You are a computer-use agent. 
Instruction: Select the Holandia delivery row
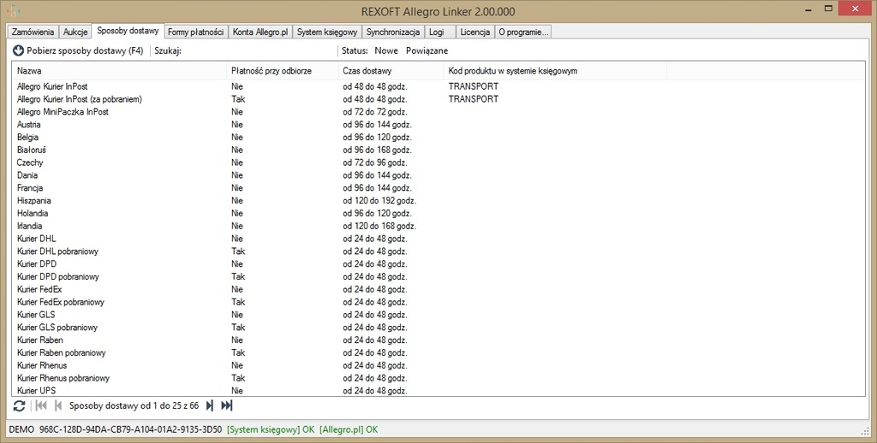pyautogui.click(x=438, y=214)
